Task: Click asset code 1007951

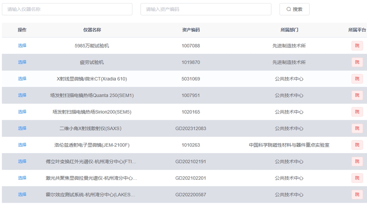Action: (x=191, y=96)
